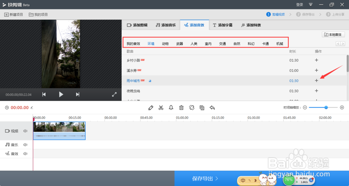Select 武器 sound category
The height and width of the screenshot is (186, 349).
[x=180, y=44]
